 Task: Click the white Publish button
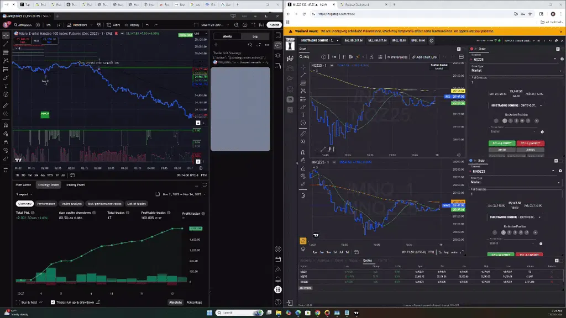coord(274,25)
